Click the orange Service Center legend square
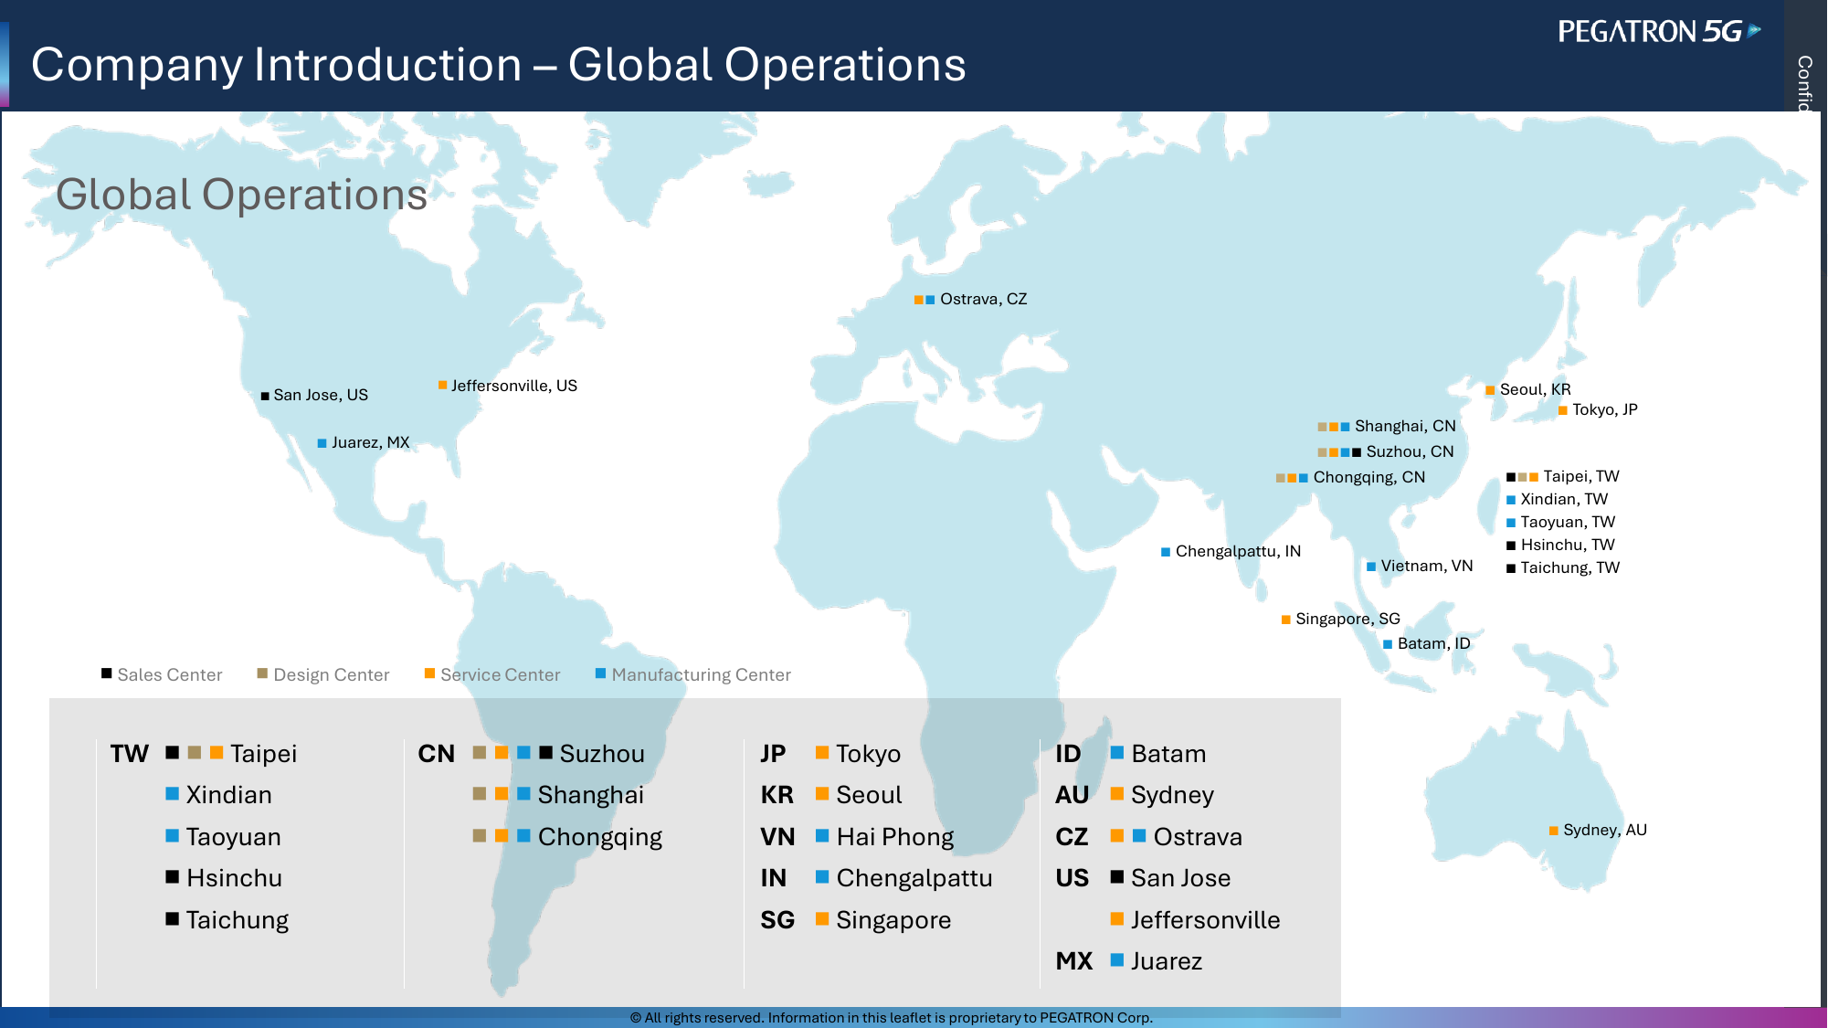Screen dimensions: 1828x1028 coord(429,673)
